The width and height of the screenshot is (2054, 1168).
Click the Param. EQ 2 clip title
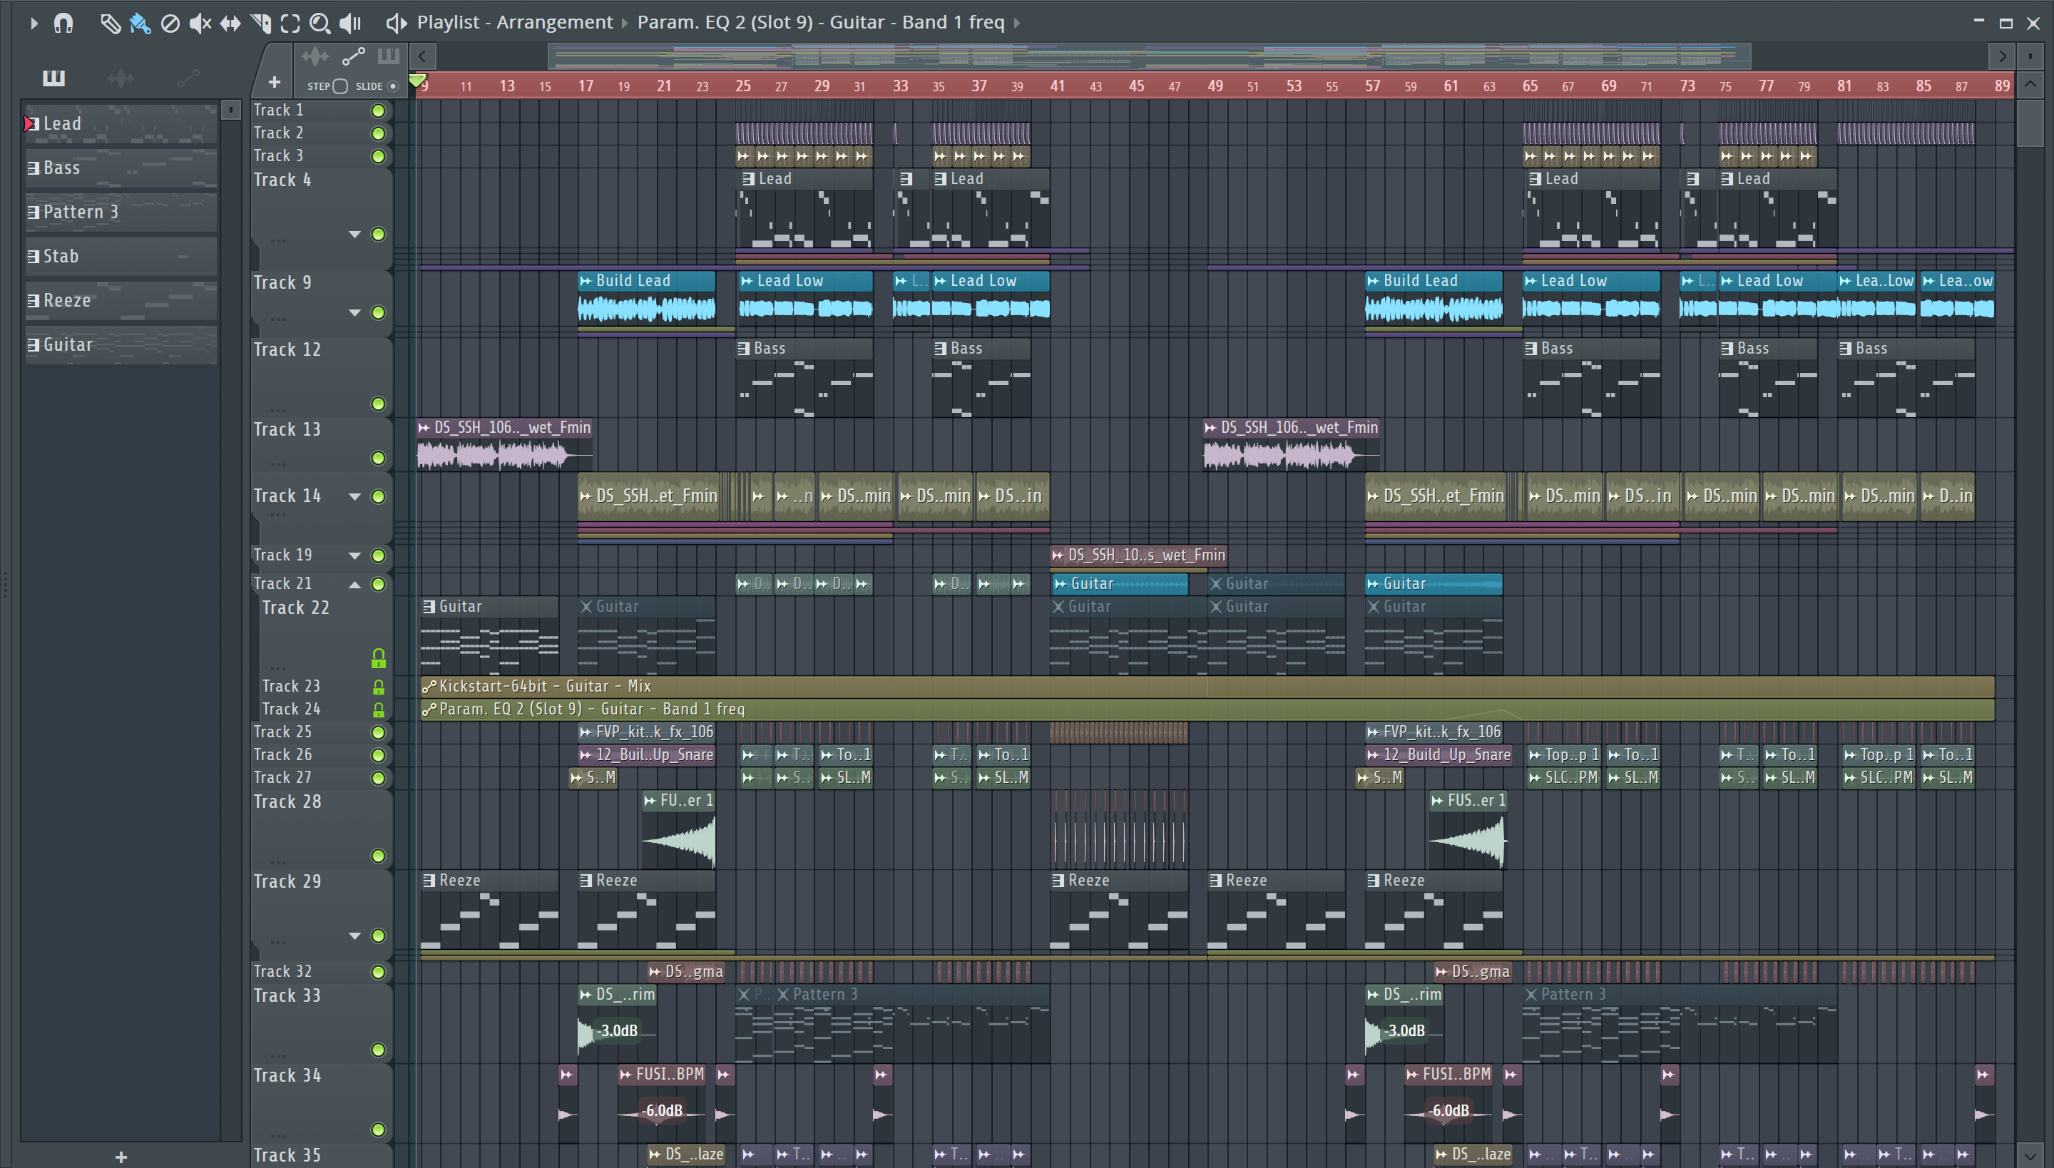point(821,23)
